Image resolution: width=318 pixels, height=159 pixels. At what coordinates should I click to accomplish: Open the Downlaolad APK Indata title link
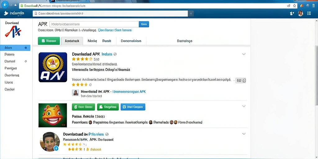pos(92,54)
